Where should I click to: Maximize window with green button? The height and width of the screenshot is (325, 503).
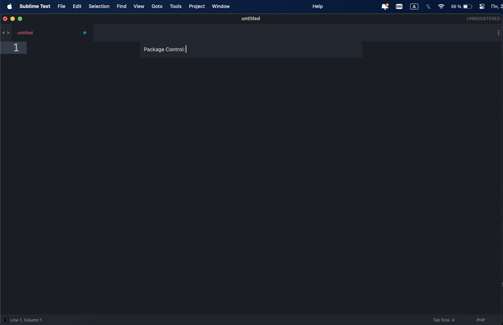click(x=20, y=19)
